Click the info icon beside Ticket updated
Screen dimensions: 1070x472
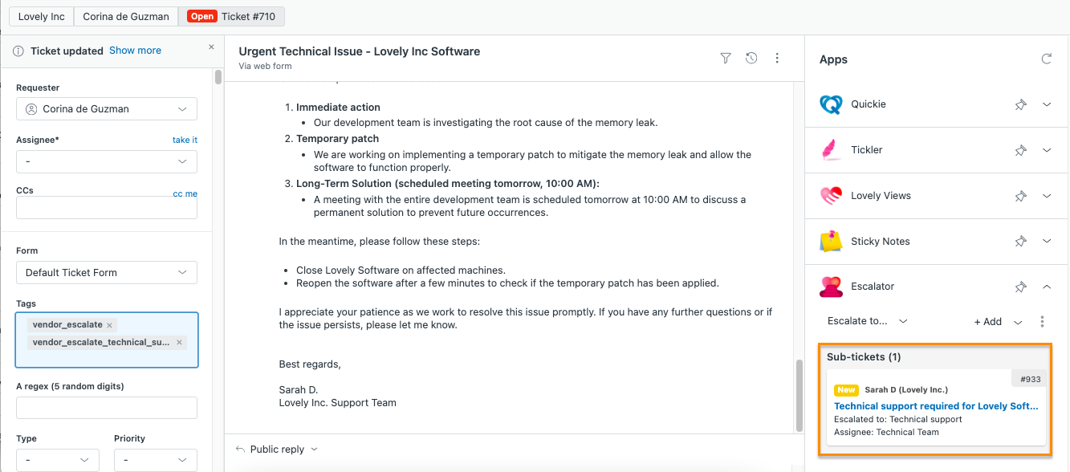[18, 51]
